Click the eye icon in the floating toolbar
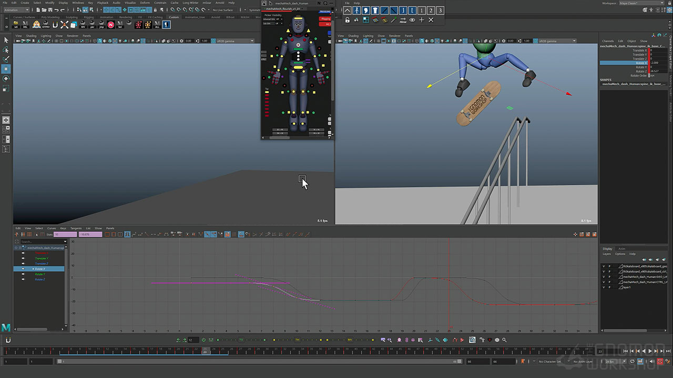The image size is (673, 378). 412,20
